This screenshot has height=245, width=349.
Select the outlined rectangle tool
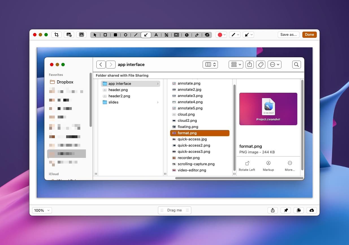(105, 35)
